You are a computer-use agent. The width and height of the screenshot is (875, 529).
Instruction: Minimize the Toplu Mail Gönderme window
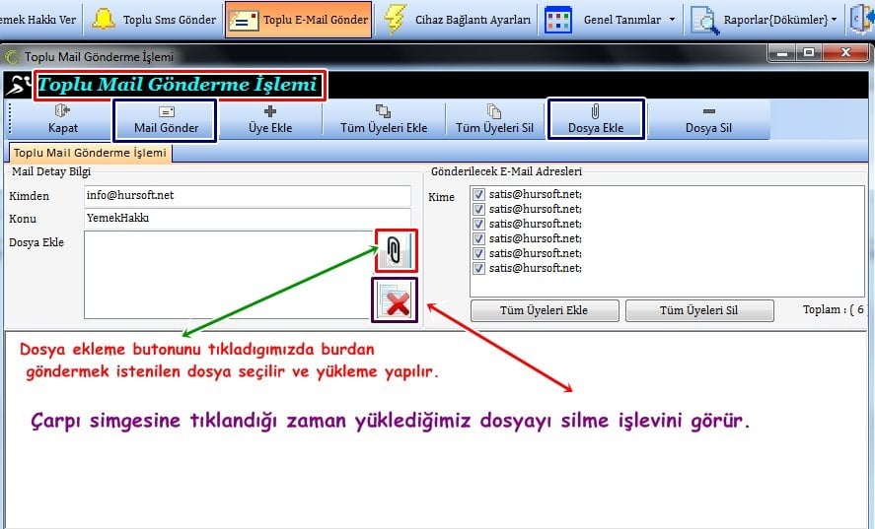click(x=782, y=53)
